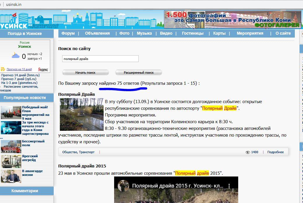Click the search field containing полярный драйв
The image size is (303, 203).
click(100, 59)
